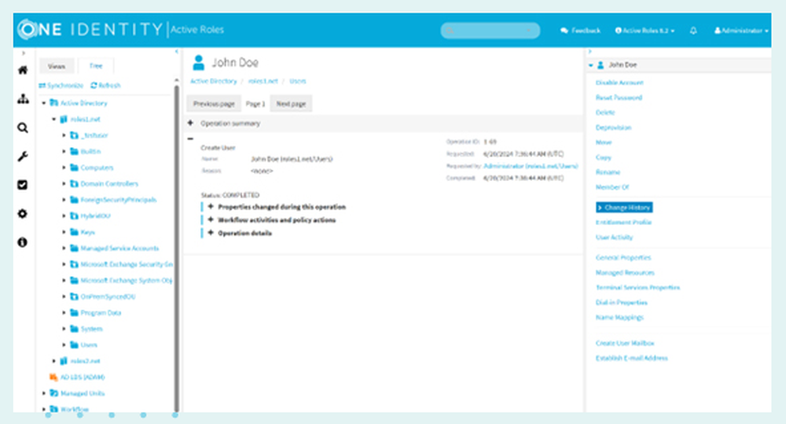The height and width of the screenshot is (424, 786).
Task: Click the Managed Units folder icon
Action: point(53,393)
